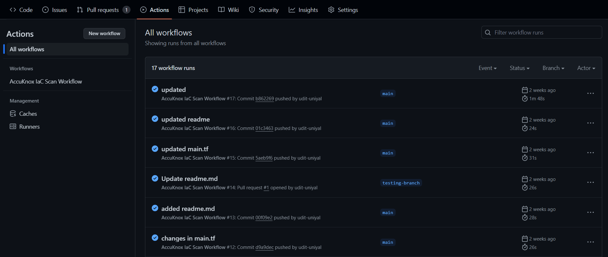Expand the Status filter dropdown
The width and height of the screenshot is (608, 257).
tap(519, 68)
